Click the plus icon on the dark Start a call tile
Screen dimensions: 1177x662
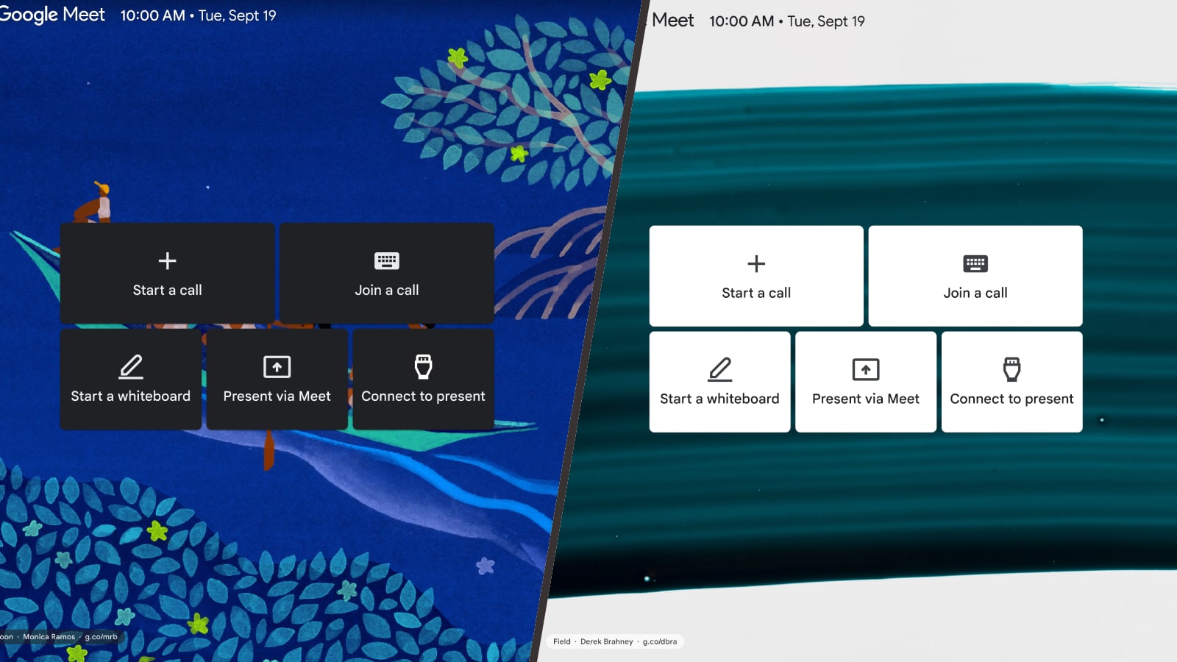(167, 260)
